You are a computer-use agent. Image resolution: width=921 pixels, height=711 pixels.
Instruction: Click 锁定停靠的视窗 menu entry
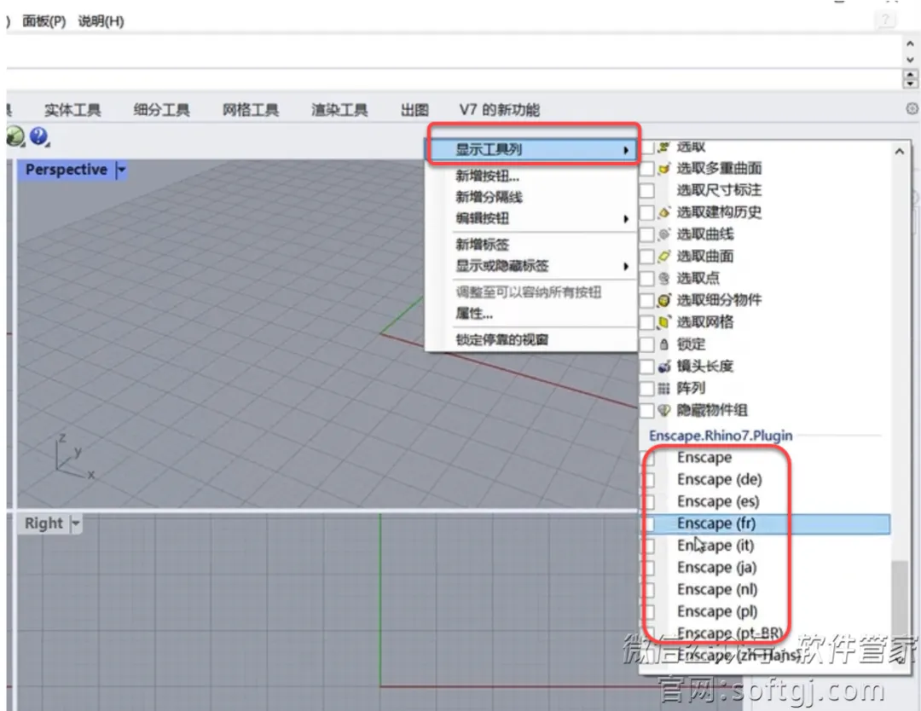(x=501, y=339)
